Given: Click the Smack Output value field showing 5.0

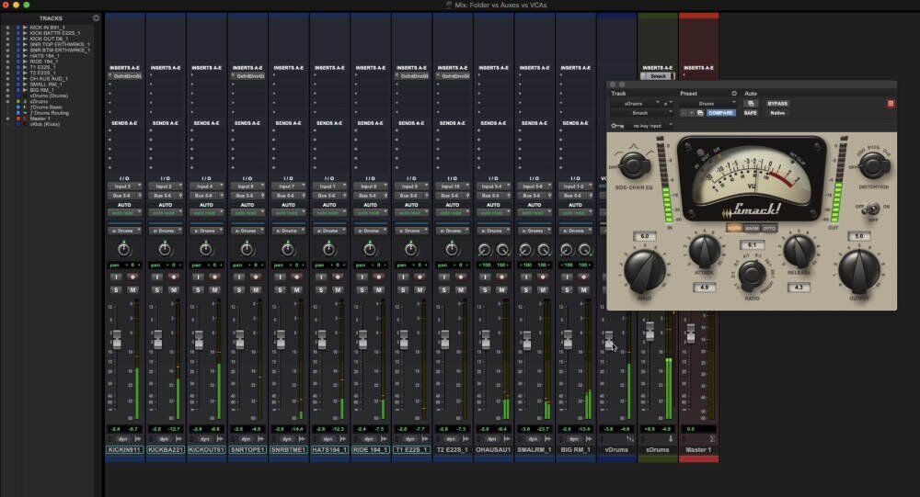Looking at the screenshot, I should pyautogui.click(x=859, y=236).
